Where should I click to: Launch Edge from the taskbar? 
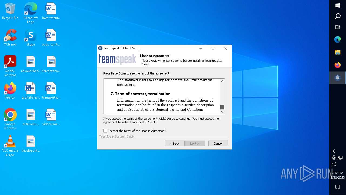click(x=338, y=40)
